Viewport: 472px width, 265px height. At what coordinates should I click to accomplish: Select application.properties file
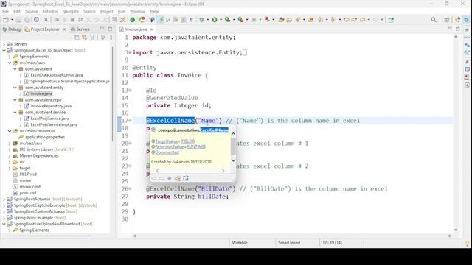click(x=45, y=137)
